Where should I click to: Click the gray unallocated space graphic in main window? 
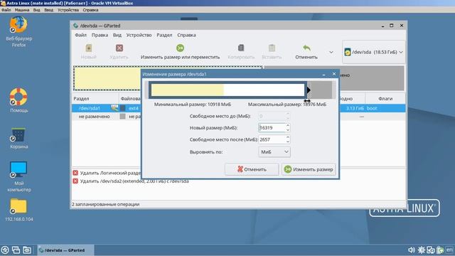click(x=371, y=78)
